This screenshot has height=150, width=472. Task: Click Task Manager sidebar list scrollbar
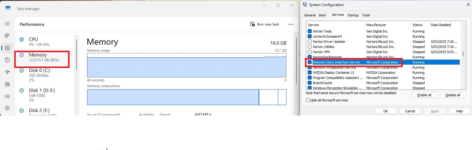[x=77, y=55]
